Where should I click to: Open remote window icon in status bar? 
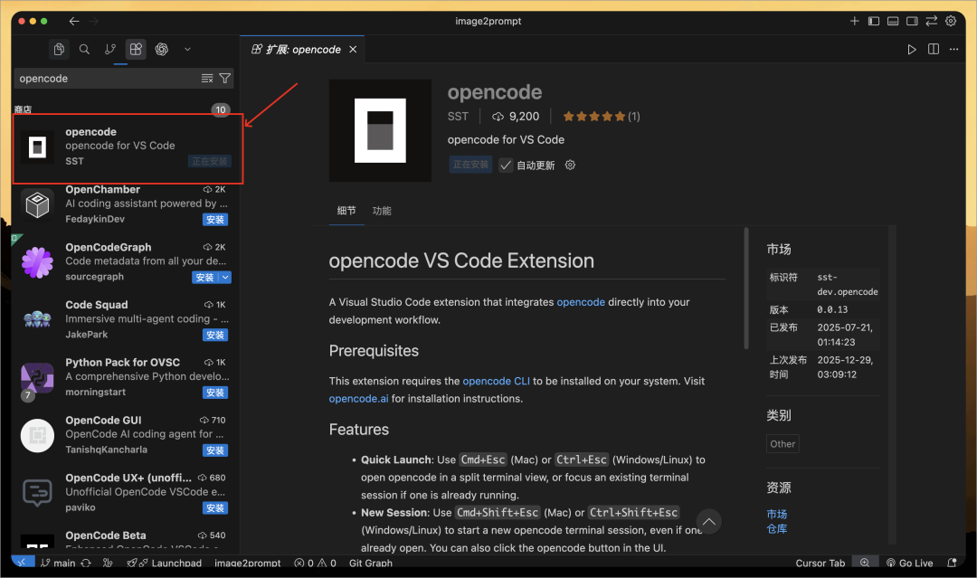[22, 563]
